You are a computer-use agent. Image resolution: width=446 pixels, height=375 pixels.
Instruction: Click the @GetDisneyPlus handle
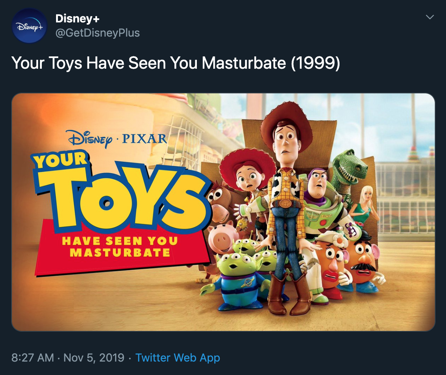[97, 33]
